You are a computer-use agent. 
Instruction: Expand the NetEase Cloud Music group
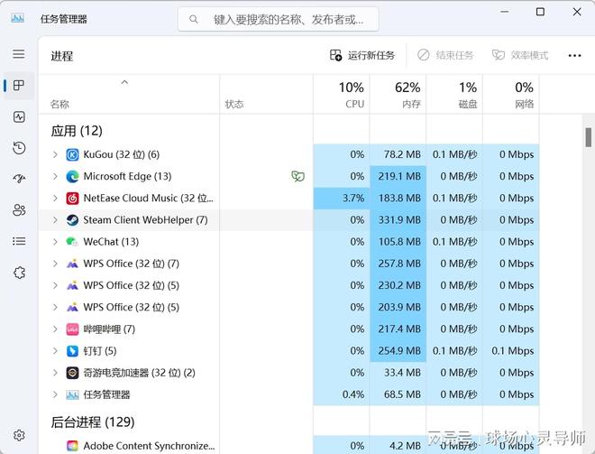pyautogui.click(x=55, y=199)
